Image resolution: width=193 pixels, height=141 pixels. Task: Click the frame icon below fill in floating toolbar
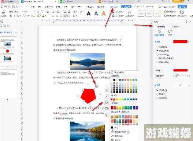[x=107, y=108]
